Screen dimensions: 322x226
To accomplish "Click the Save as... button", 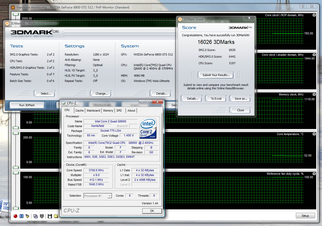I will 241,99.
